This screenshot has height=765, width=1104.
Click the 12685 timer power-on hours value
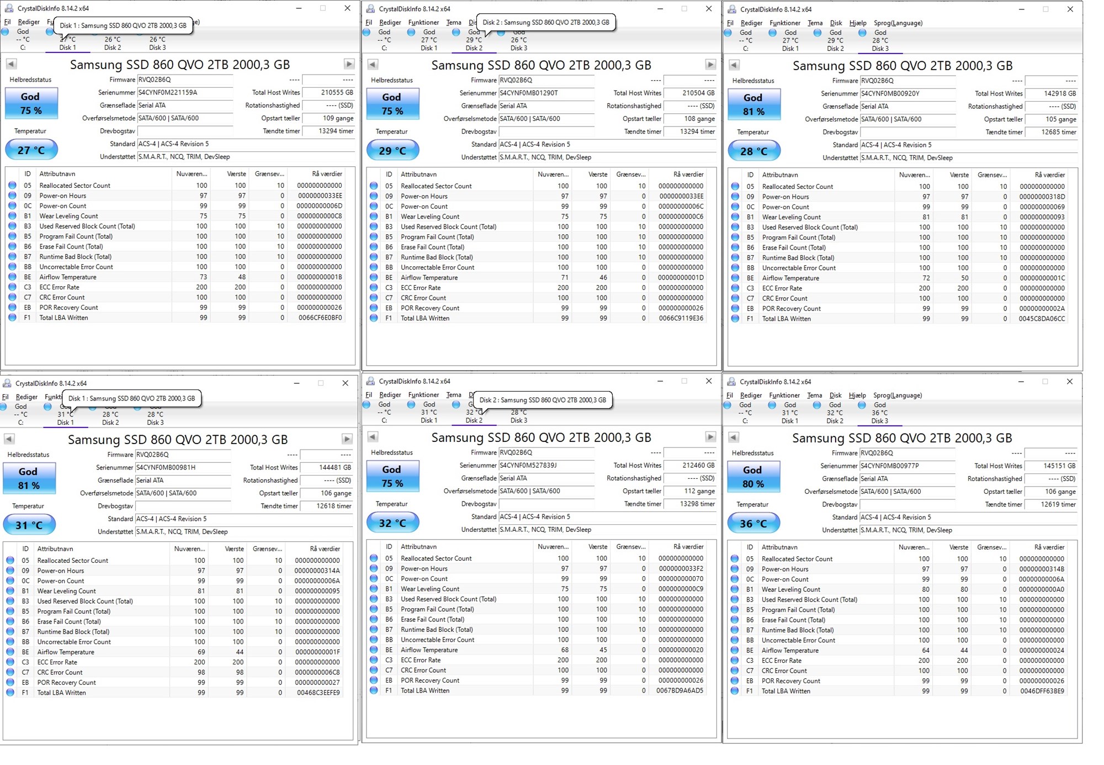pyautogui.click(x=1052, y=132)
